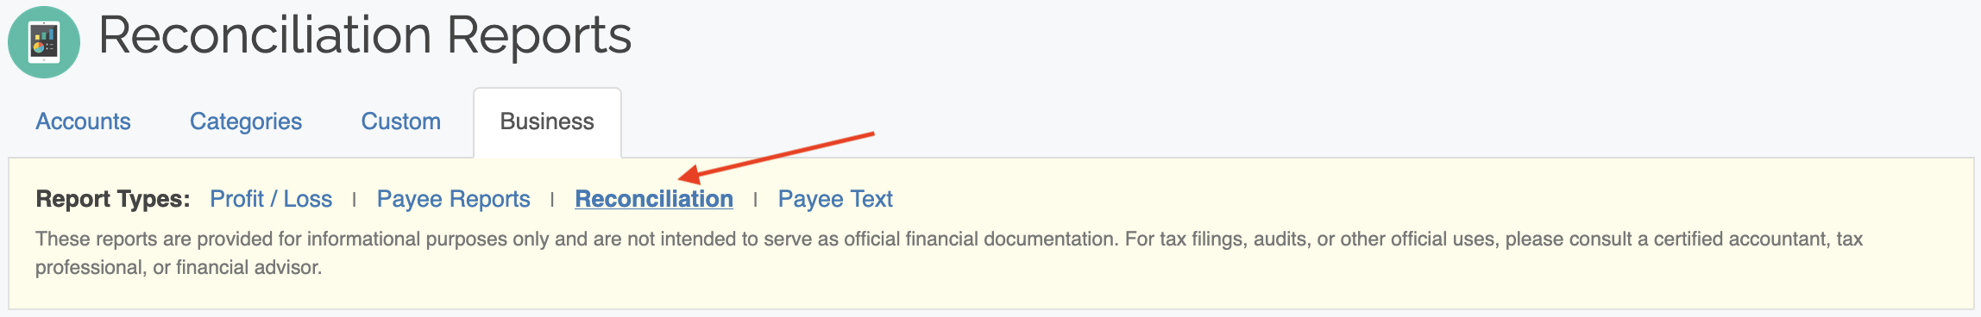
Task: Select the Custom tab
Action: (x=400, y=121)
